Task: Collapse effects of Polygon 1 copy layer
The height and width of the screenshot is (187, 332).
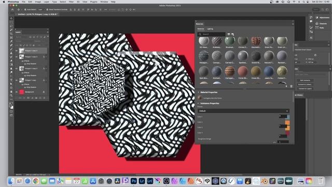Action: (47, 81)
